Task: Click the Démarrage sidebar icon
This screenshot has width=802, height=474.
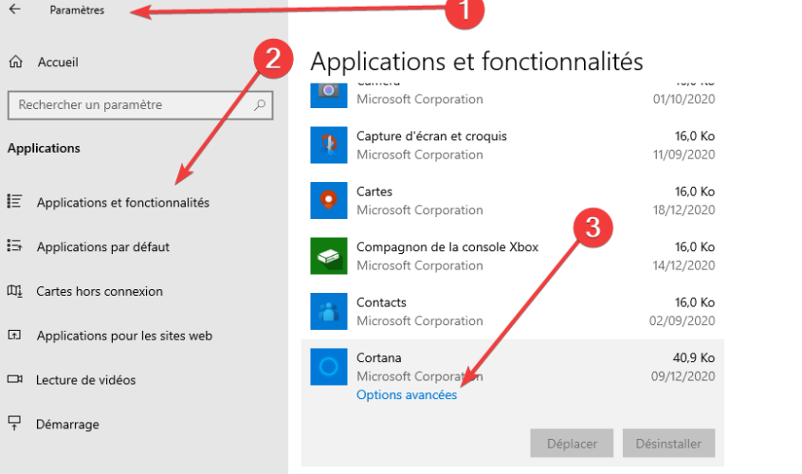Action: (x=15, y=424)
